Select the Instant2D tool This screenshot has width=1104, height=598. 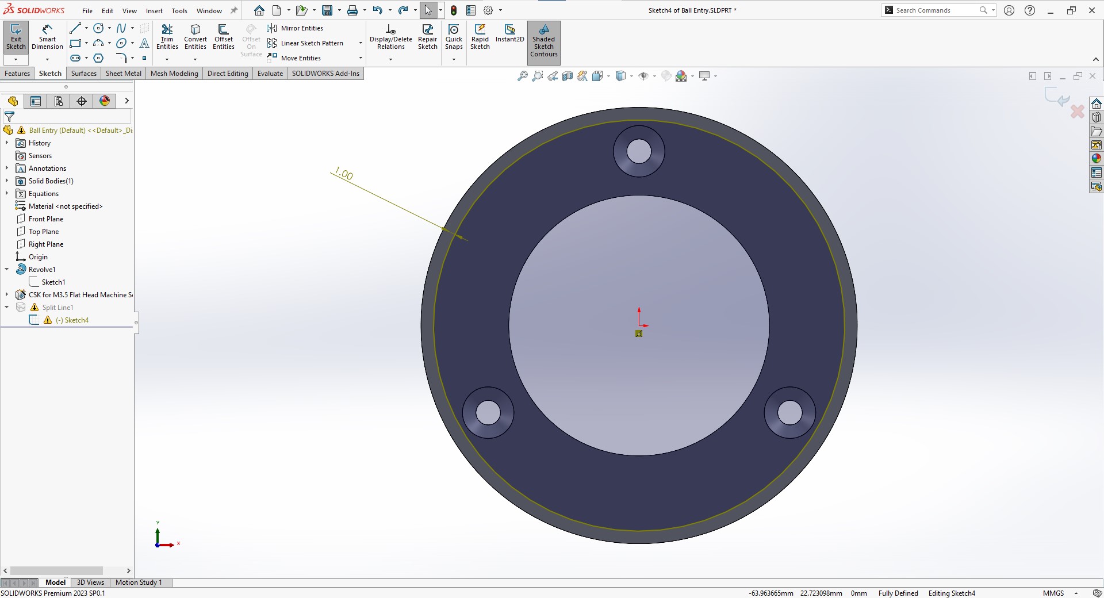(x=509, y=36)
